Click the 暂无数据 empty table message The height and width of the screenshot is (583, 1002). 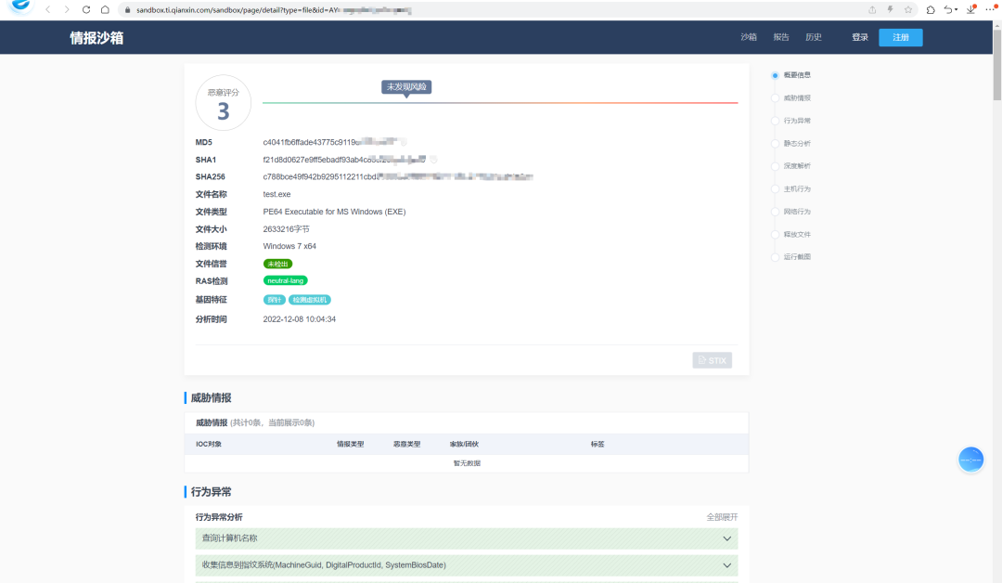(x=467, y=463)
